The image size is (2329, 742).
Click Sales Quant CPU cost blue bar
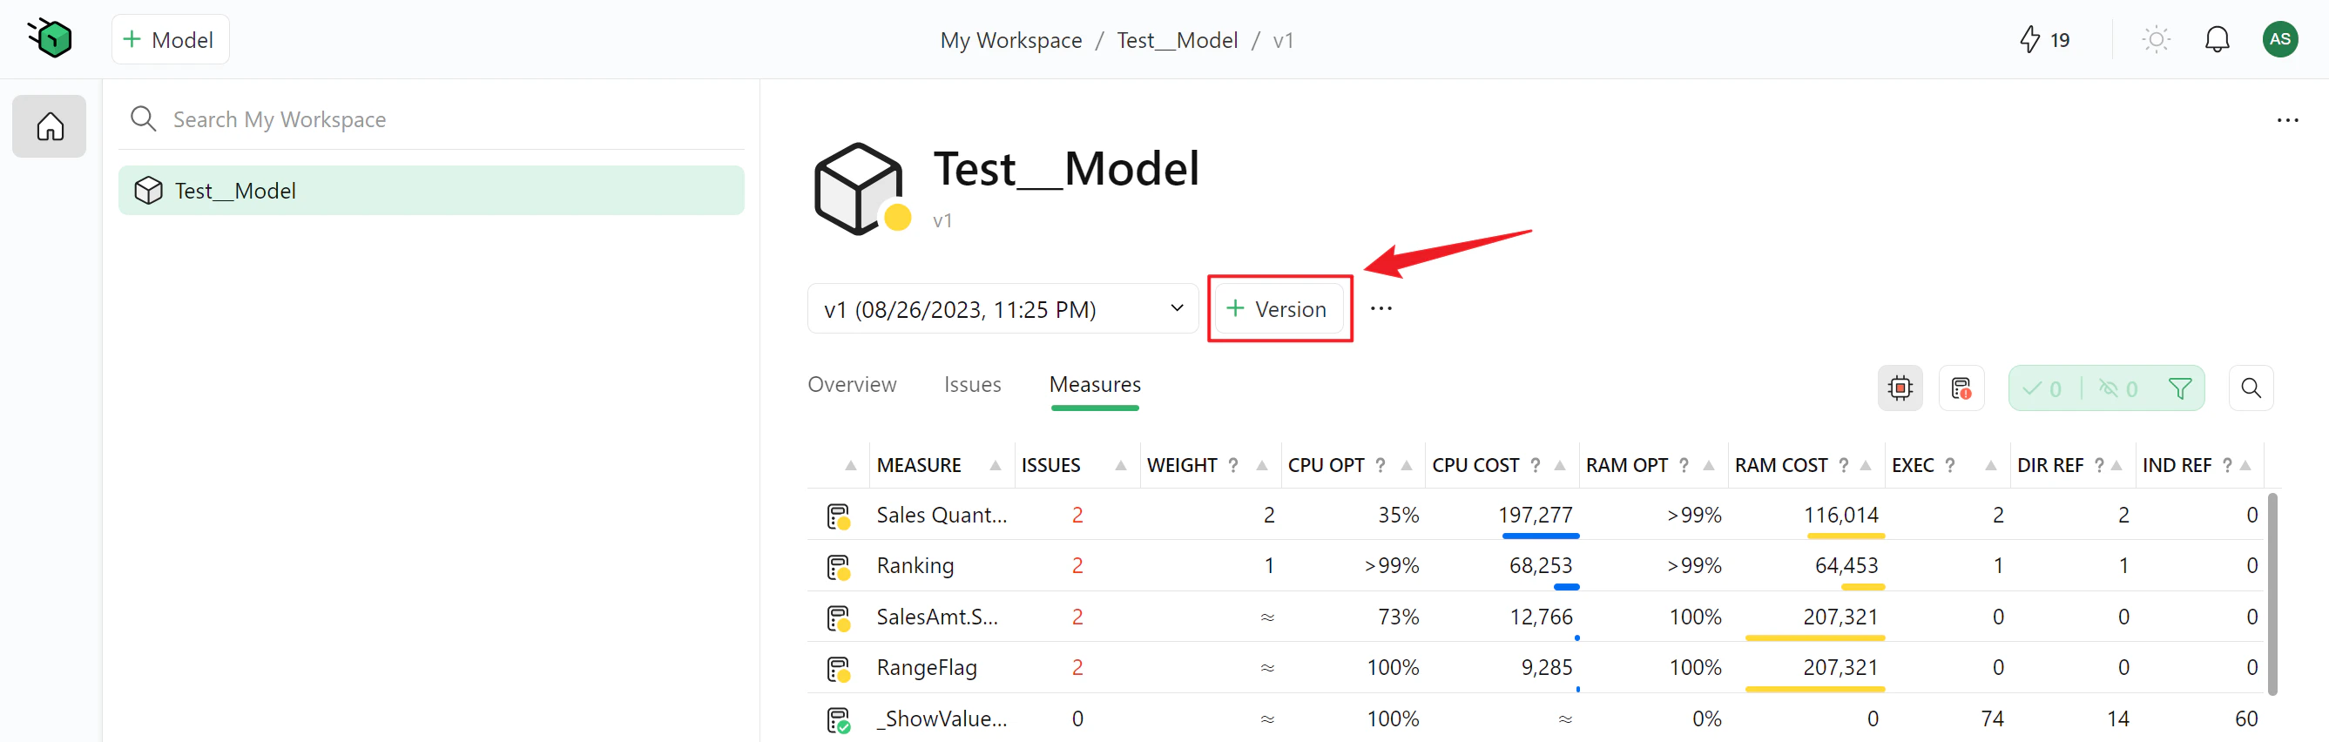(1540, 536)
